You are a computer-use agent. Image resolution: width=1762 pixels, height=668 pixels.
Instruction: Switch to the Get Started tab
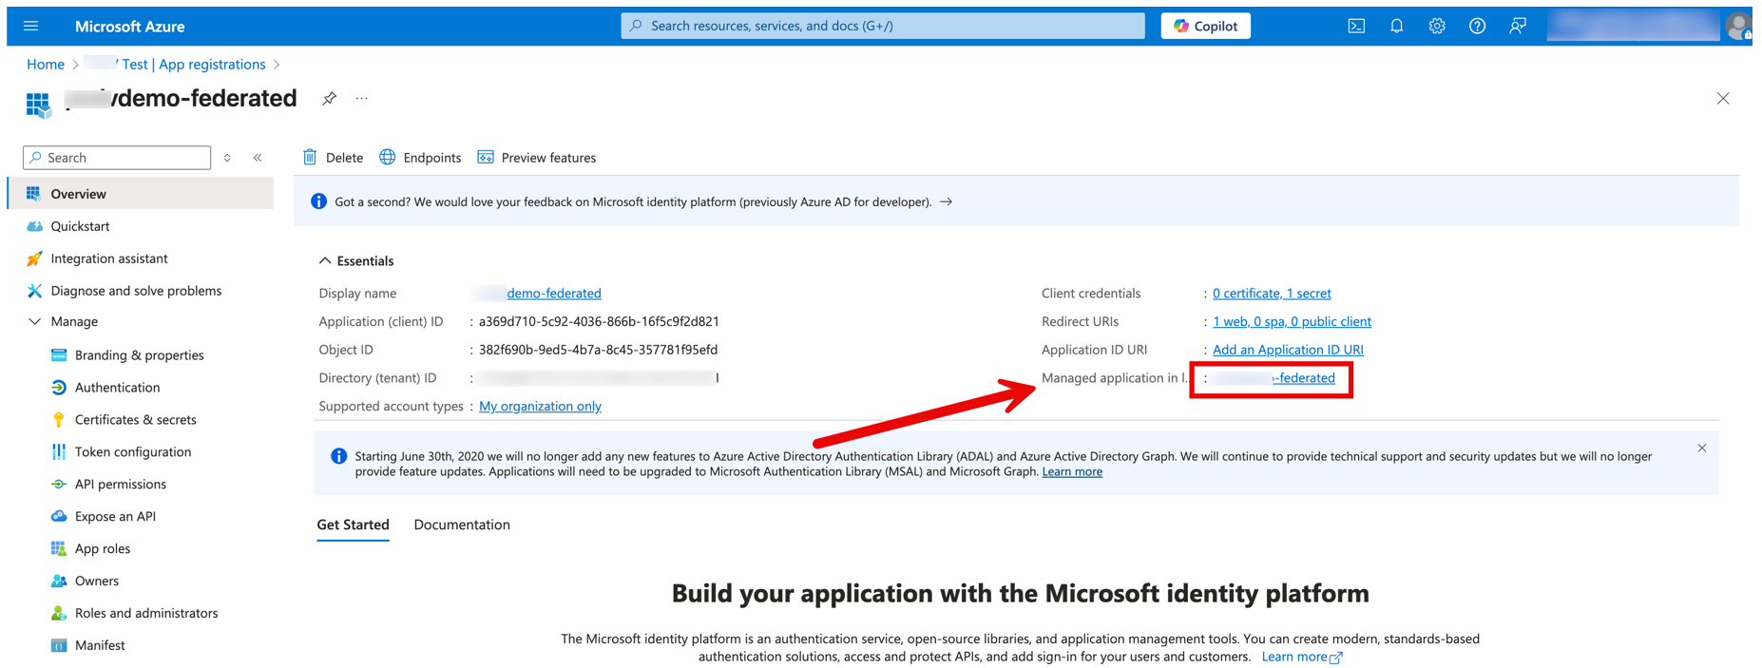tap(353, 525)
